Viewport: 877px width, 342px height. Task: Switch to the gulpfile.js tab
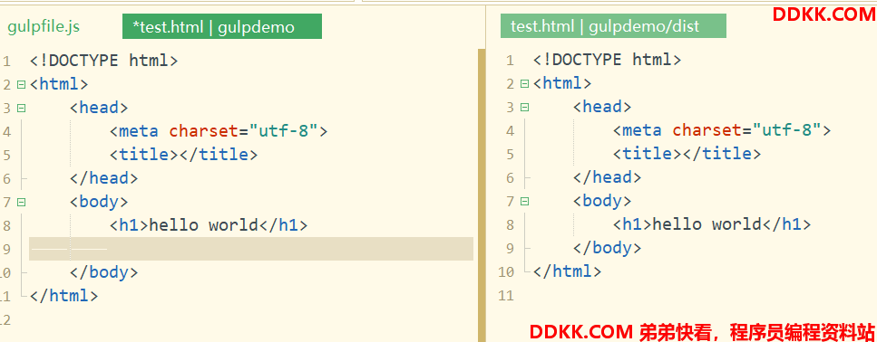[43, 27]
